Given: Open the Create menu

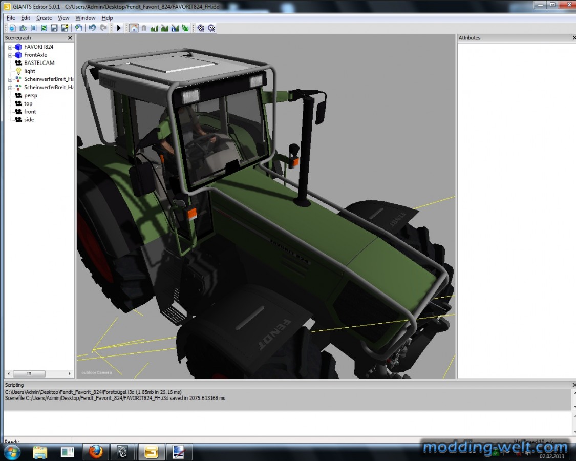Looking at the screenshot, I should (44, 17).
